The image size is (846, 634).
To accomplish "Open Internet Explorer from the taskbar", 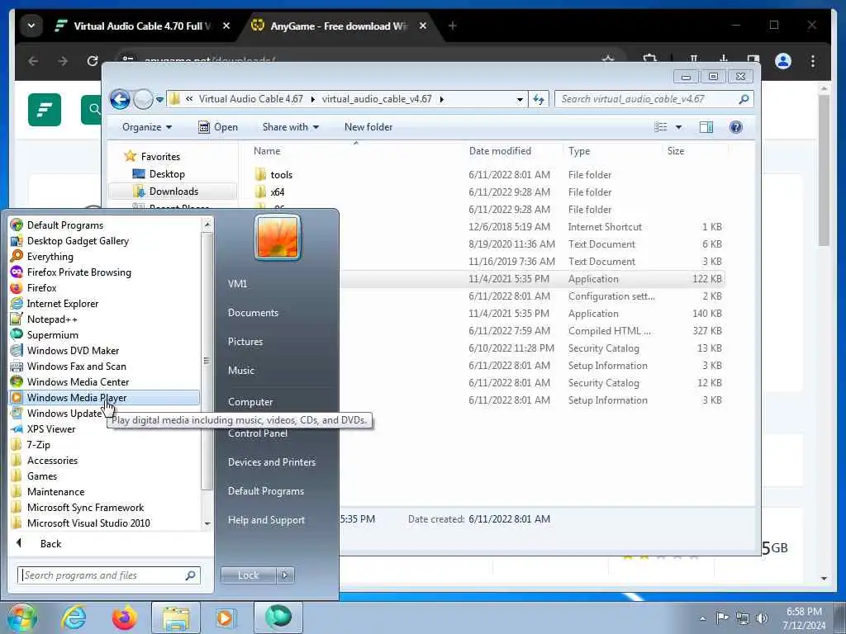I will click(x=74, y=617).
